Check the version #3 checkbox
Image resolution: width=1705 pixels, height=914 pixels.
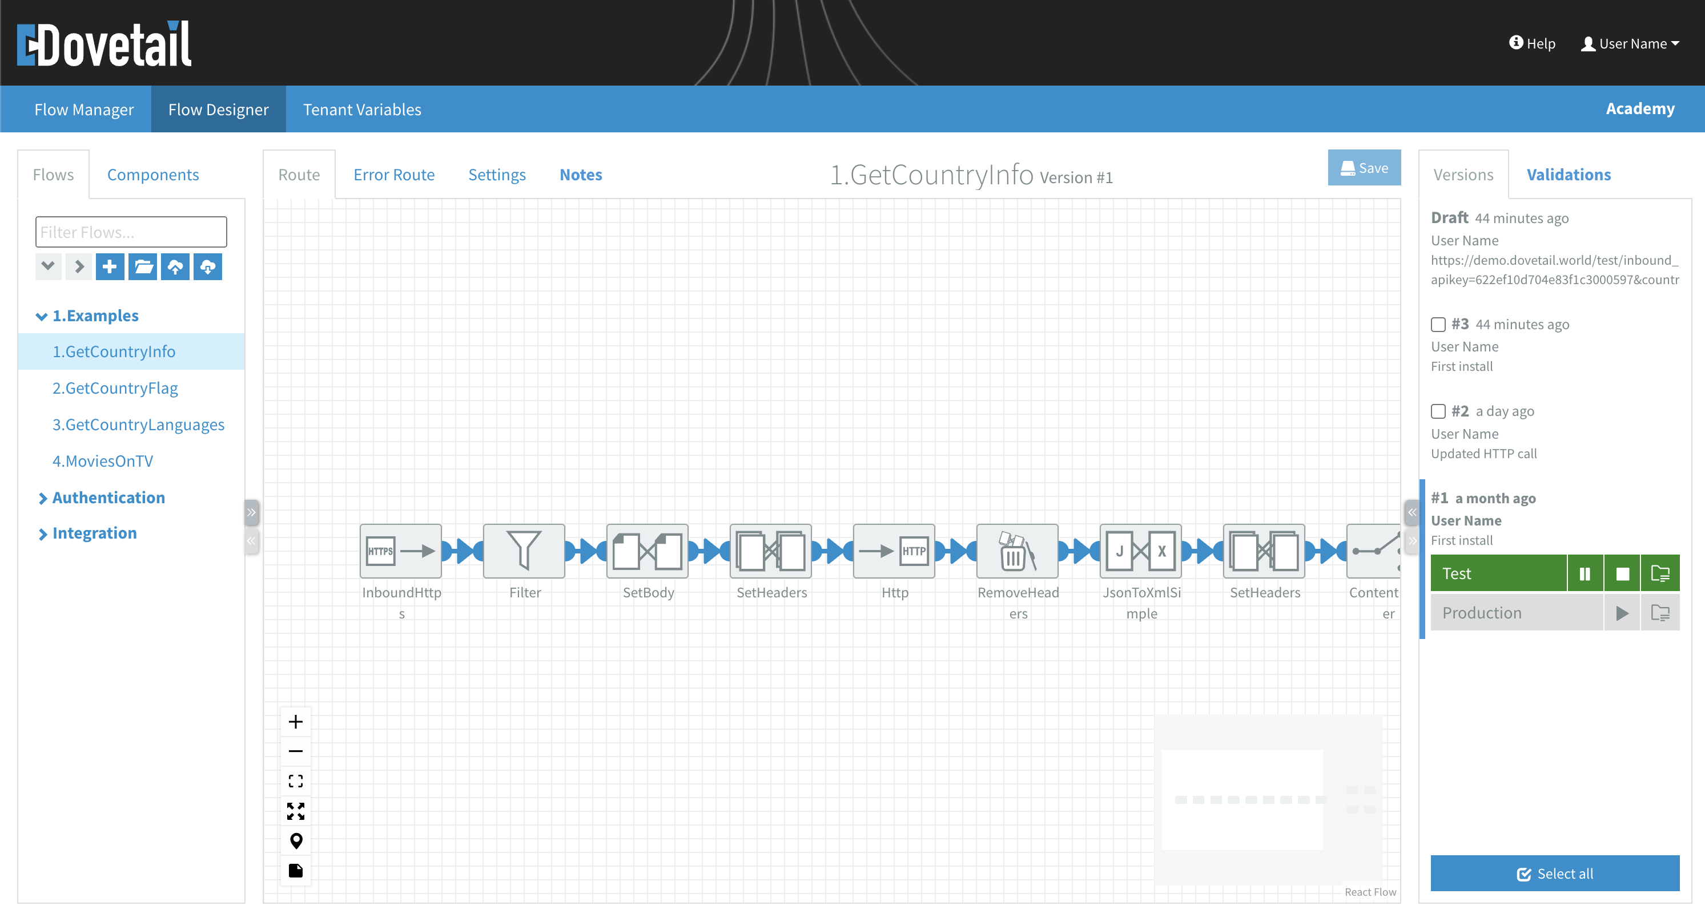(1438, 324)
